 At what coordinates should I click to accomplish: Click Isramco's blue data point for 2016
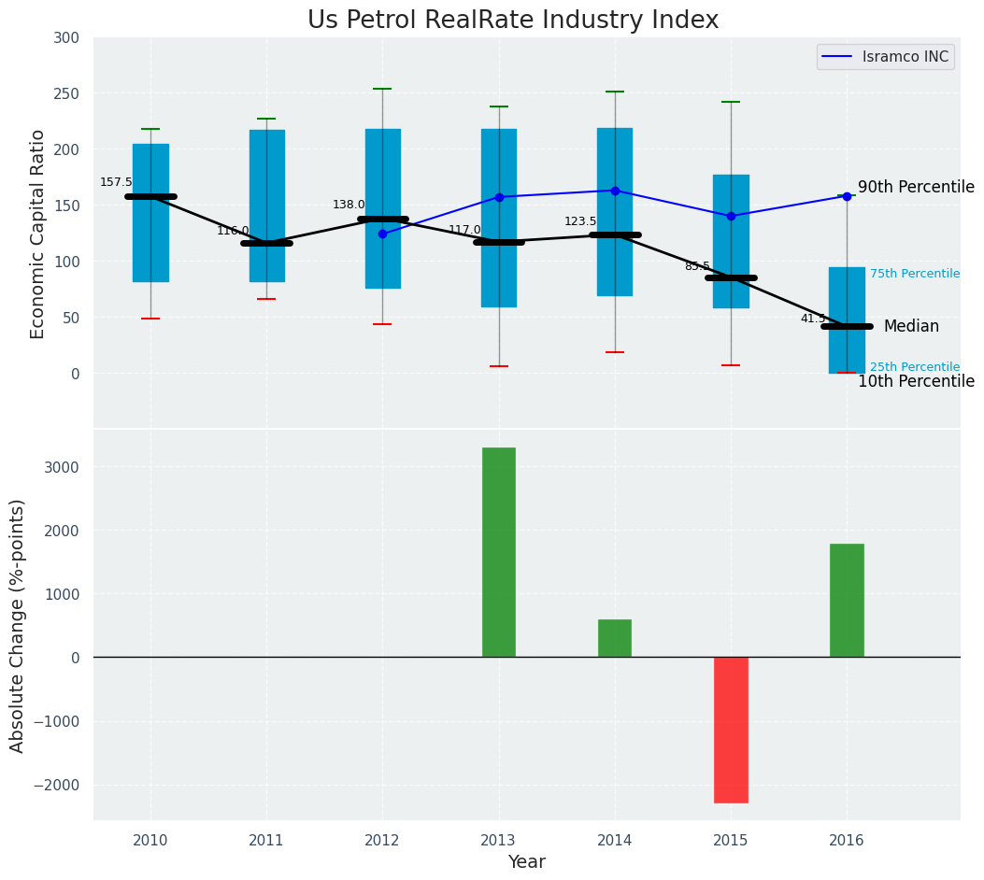click(847, 196)
